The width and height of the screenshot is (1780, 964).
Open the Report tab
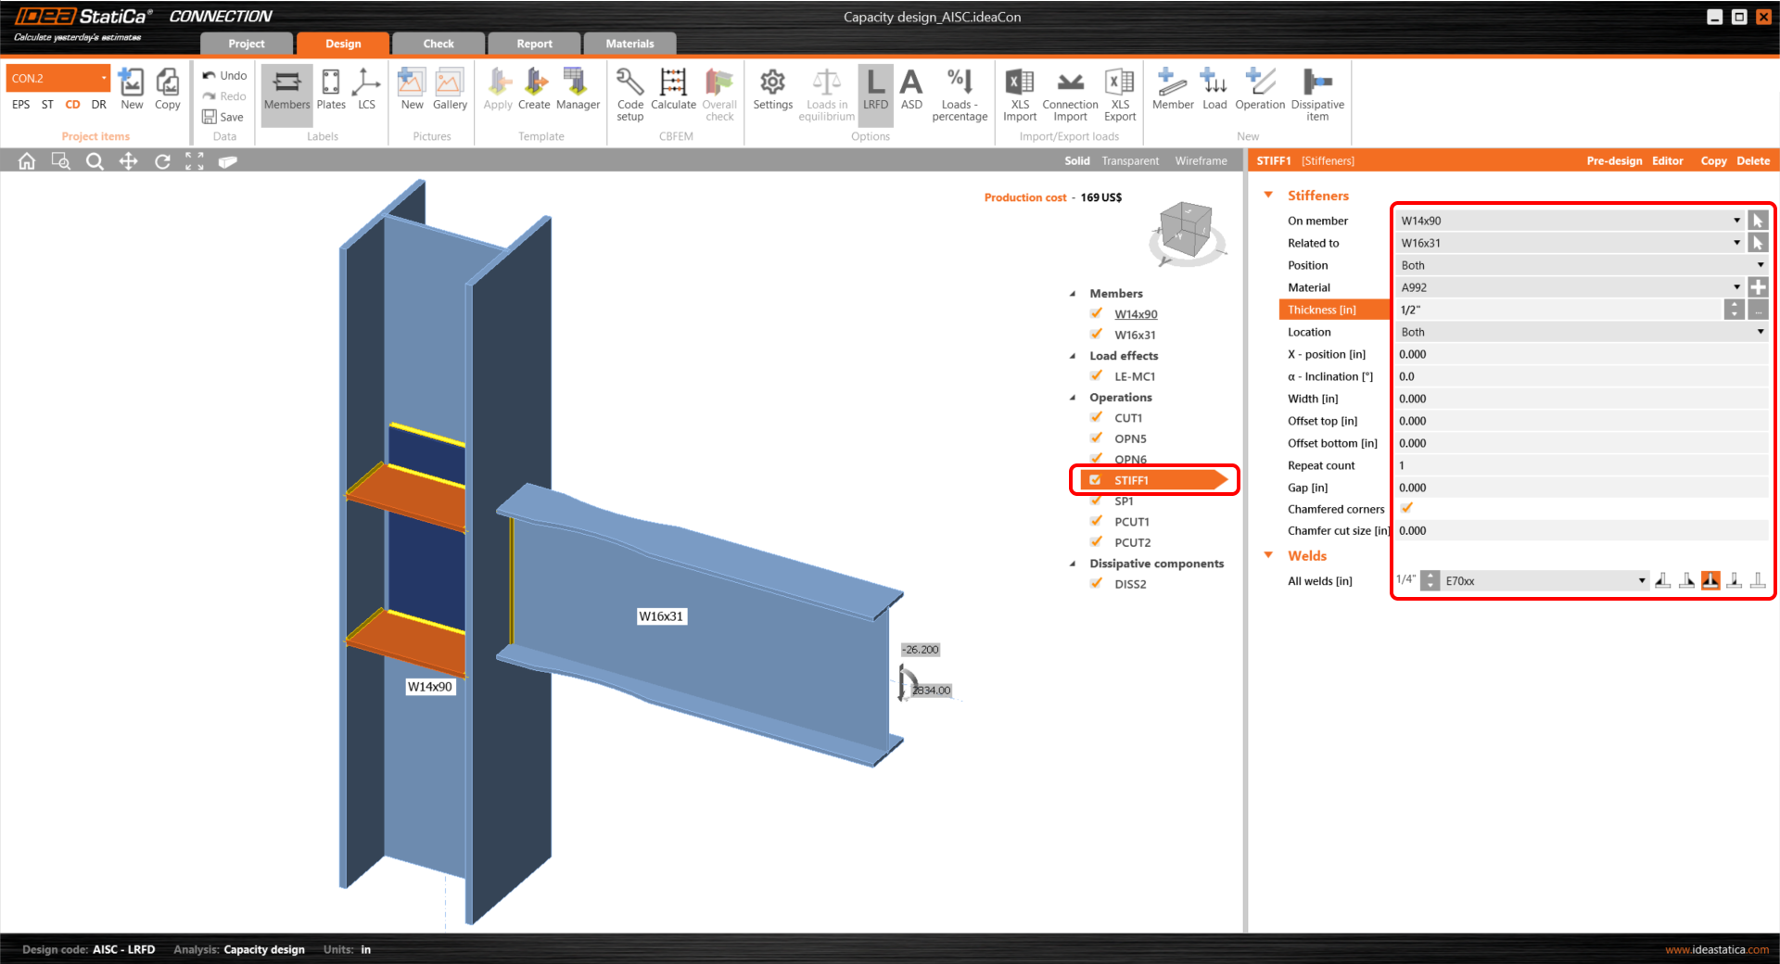pyautogui.click(x=533, y=43)
